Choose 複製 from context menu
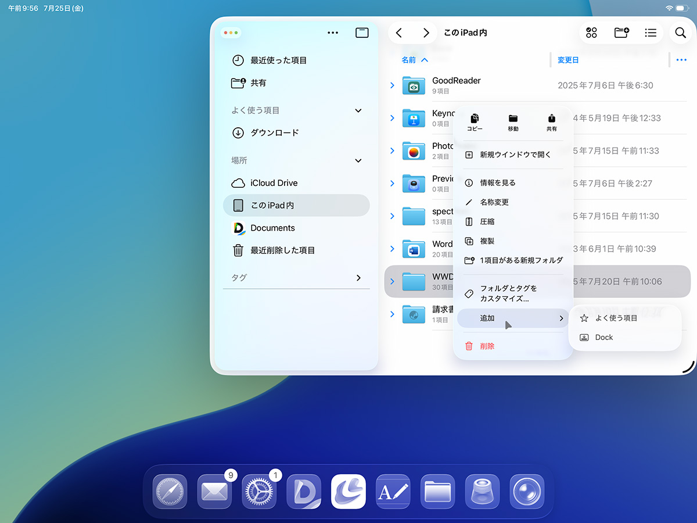 click(x=513, y=241)
